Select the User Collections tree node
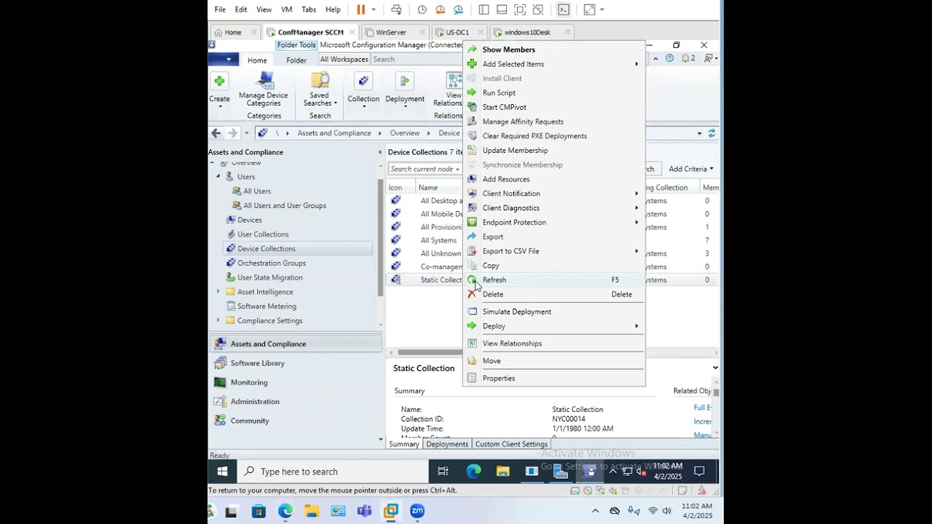 (x=263, y=234)
